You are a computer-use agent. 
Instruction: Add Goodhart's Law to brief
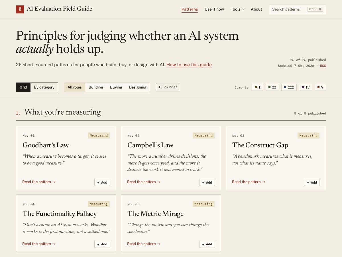tap(102, 182)
